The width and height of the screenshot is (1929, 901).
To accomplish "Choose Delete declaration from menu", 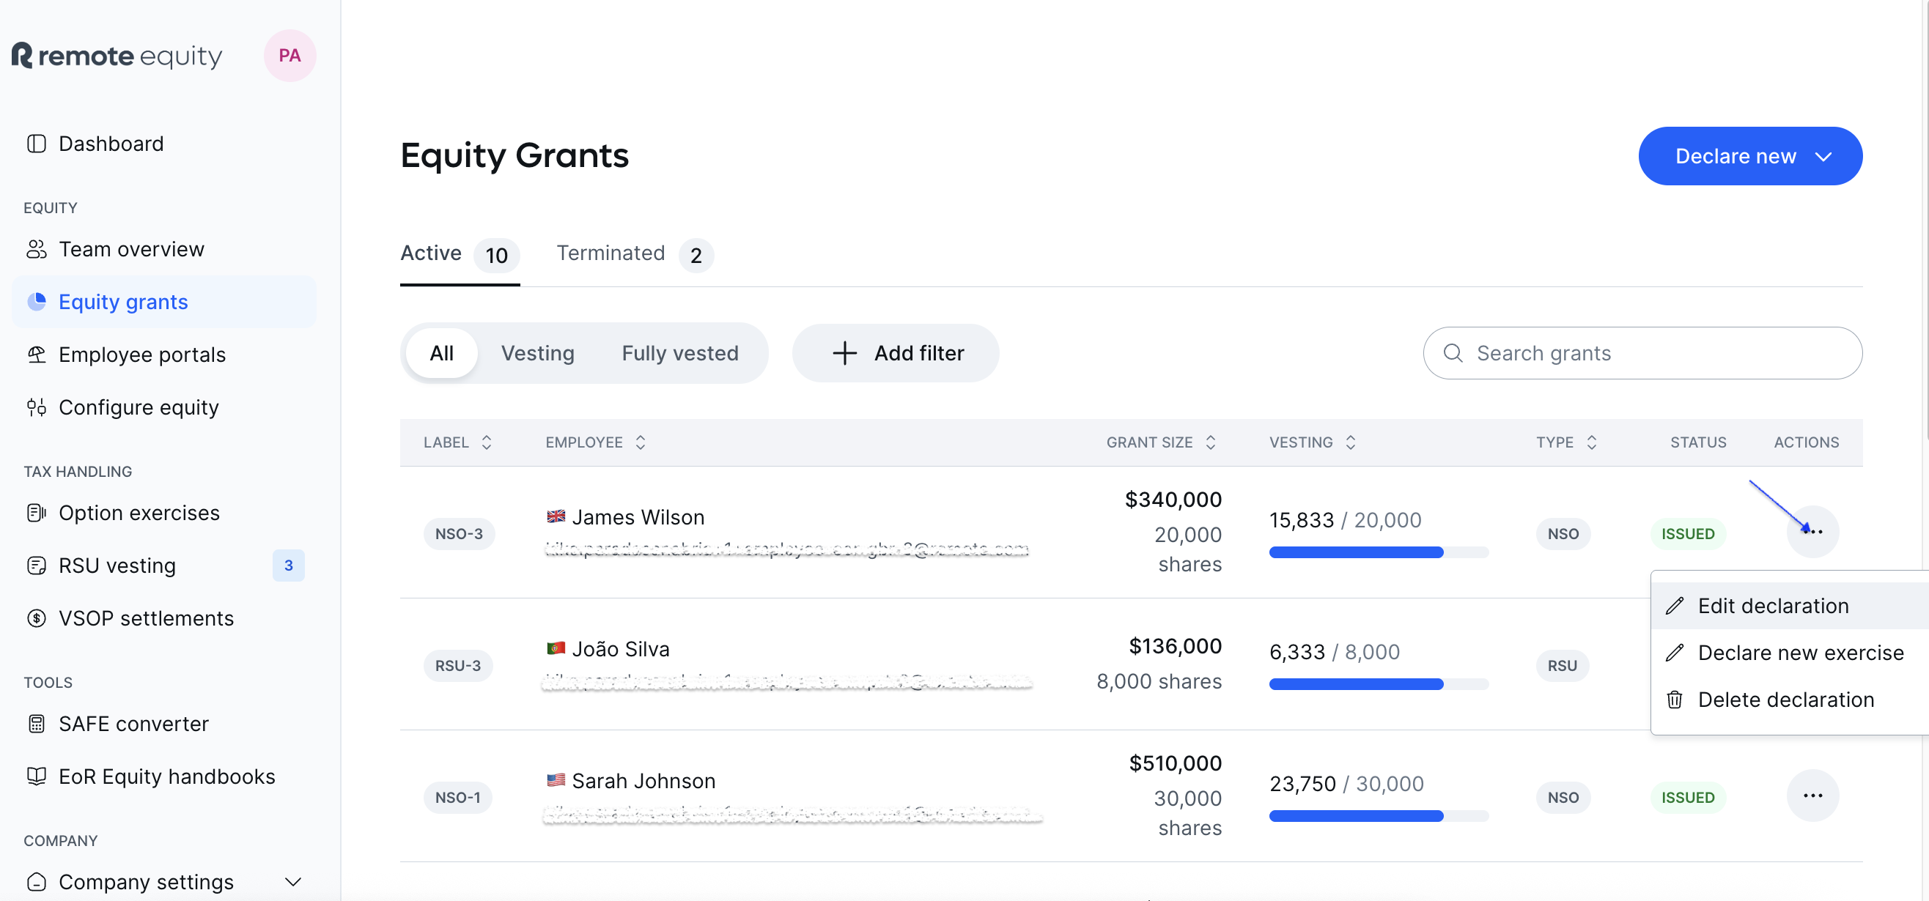I will [x=1790, y=700].
